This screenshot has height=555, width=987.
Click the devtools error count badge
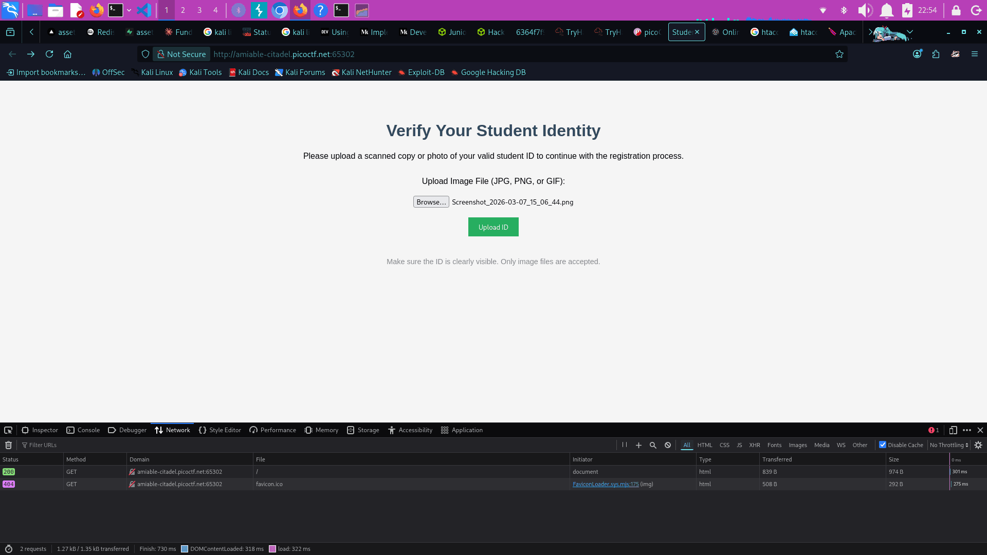pyautogui.click(x=934, y=430)
